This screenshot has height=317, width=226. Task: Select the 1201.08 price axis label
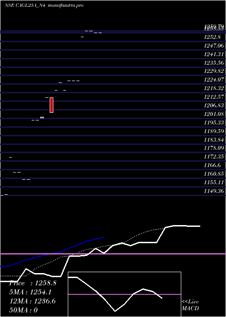coord(214,114)
